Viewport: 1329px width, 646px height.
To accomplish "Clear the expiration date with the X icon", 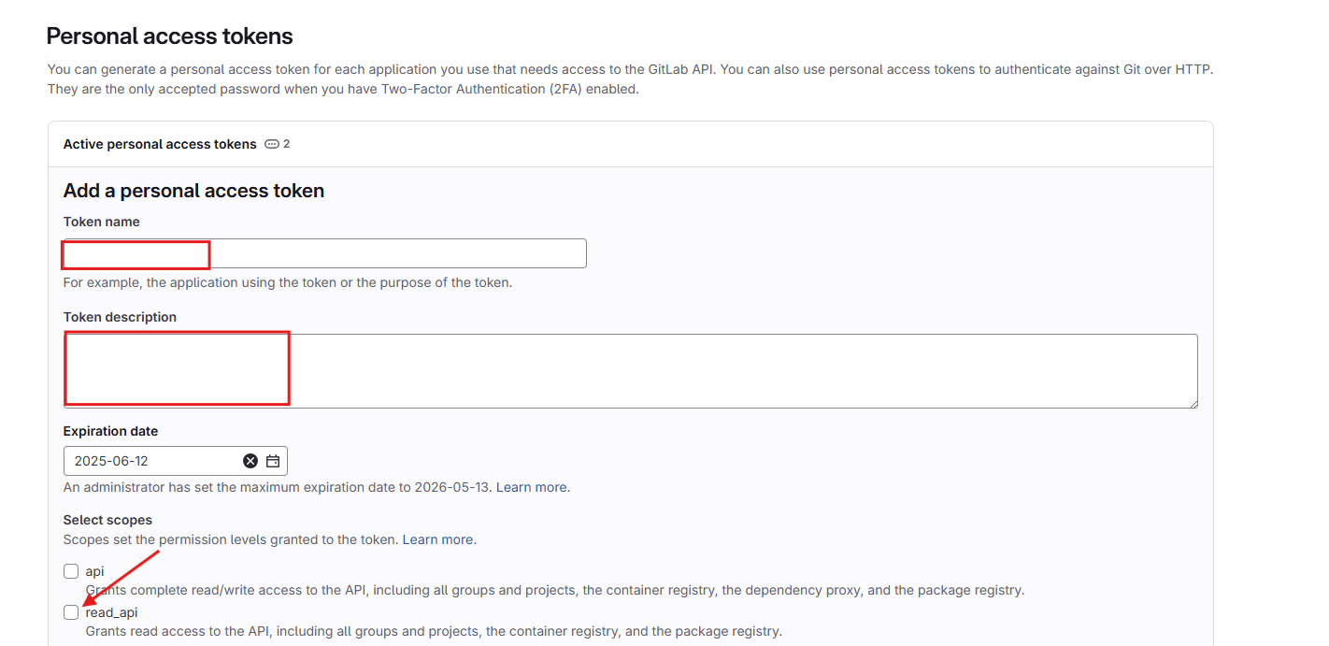I will point(250,461).
